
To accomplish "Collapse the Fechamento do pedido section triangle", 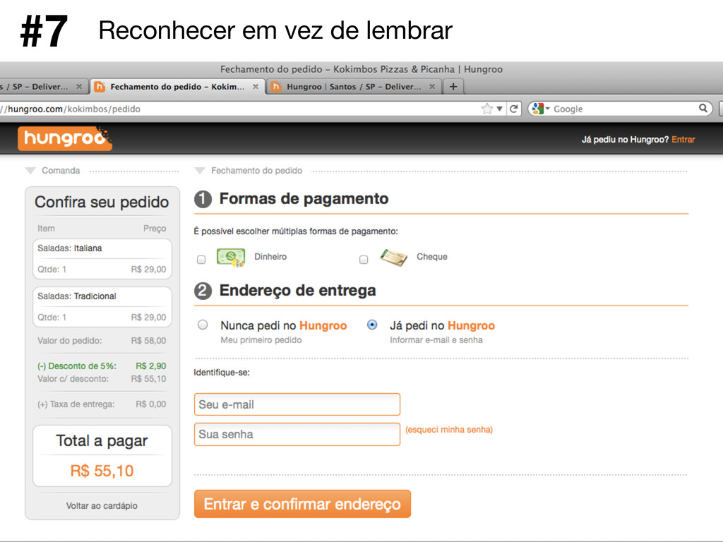I will (x=200, y=171).
